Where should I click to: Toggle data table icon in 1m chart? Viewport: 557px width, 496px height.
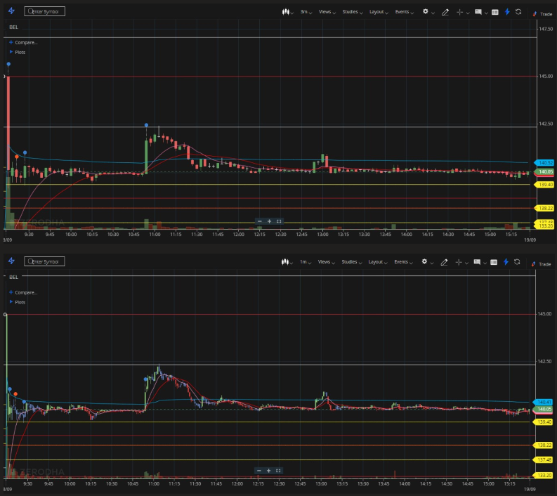coord(494,262)
